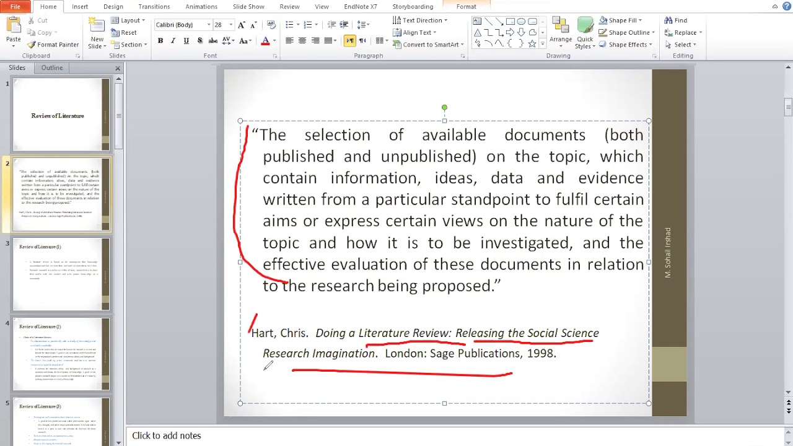Select the straight line shape
The image size is (793, 446).
tap(488, 22)
